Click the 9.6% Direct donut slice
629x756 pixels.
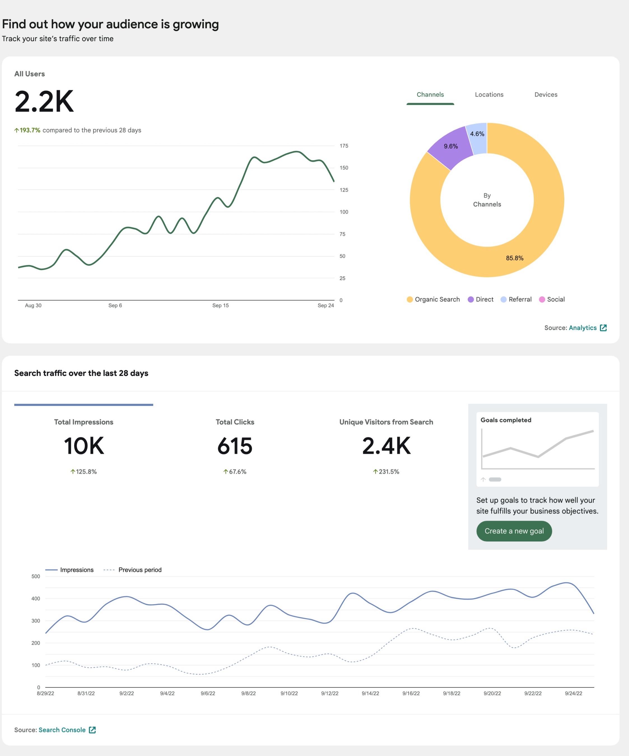pyautogui.click(x=451, y=147)
